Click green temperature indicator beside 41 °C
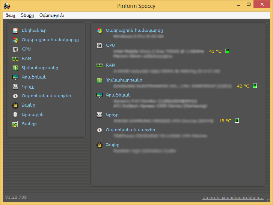 click(x=227, y=51)
